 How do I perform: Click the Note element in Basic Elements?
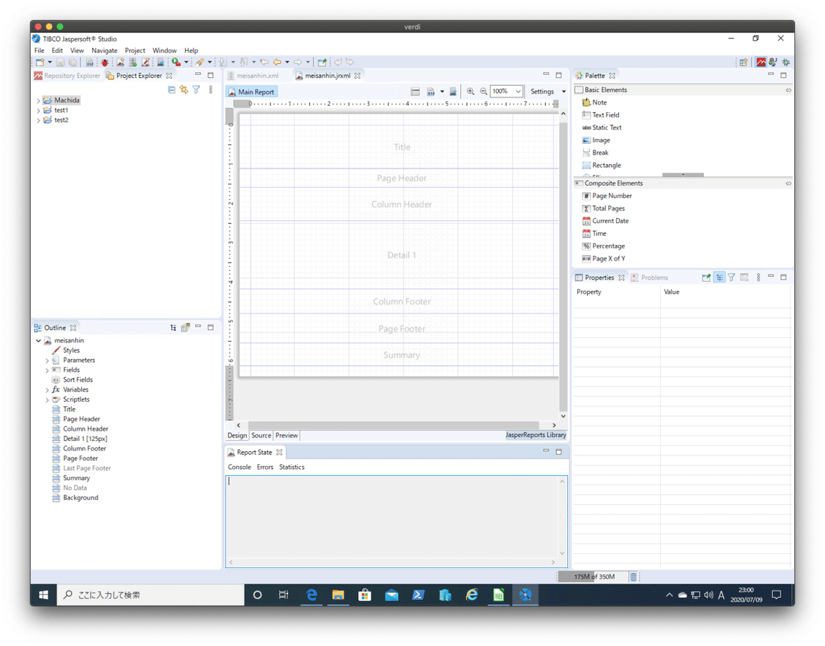597,102
